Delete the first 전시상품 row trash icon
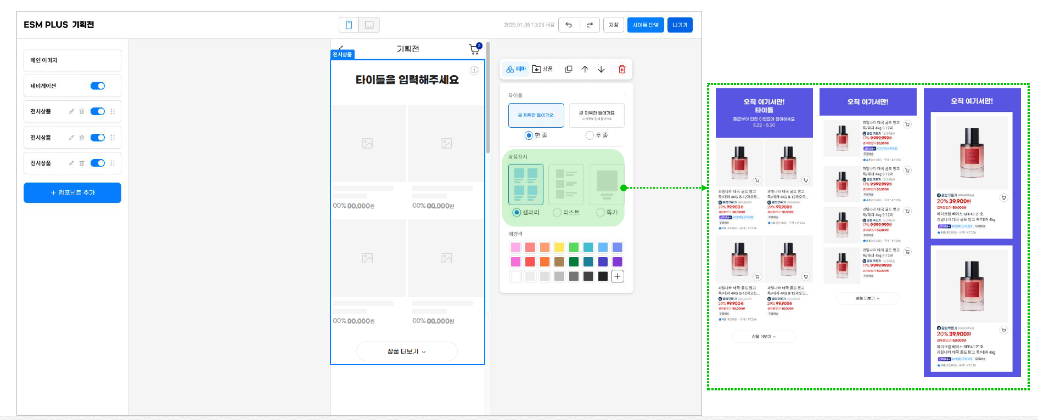The width and height of the screenshot is (1038, 420). tap(82, 111)
